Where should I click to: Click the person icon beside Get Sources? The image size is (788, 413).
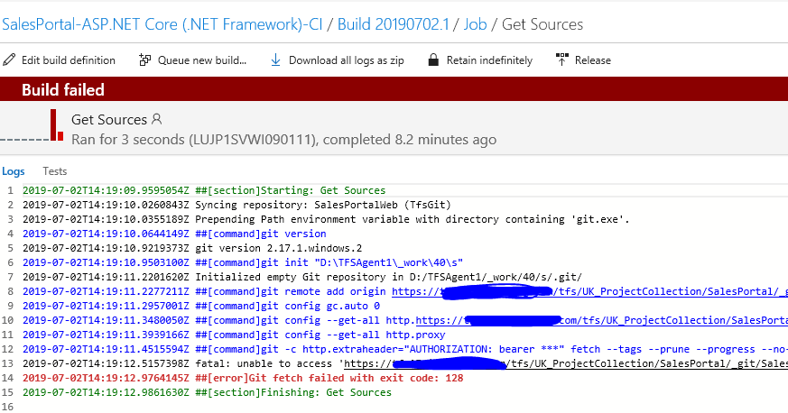tap(157, 119)
